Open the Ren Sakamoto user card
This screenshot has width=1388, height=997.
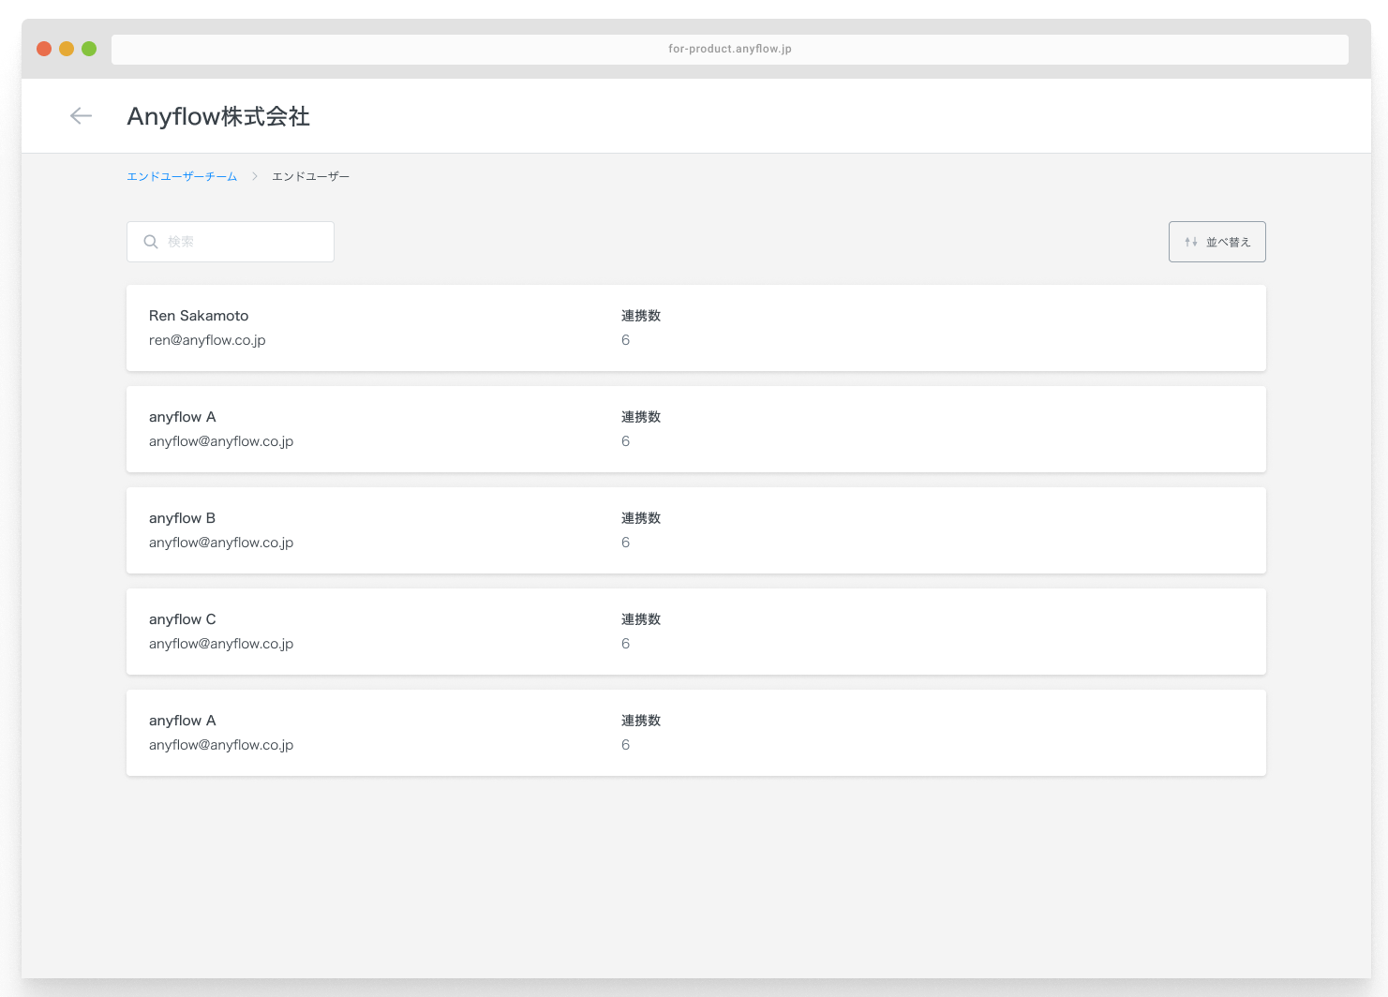tap(695, 328)
